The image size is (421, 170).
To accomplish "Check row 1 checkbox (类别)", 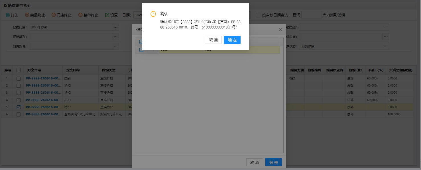I will tap(19, 78).
